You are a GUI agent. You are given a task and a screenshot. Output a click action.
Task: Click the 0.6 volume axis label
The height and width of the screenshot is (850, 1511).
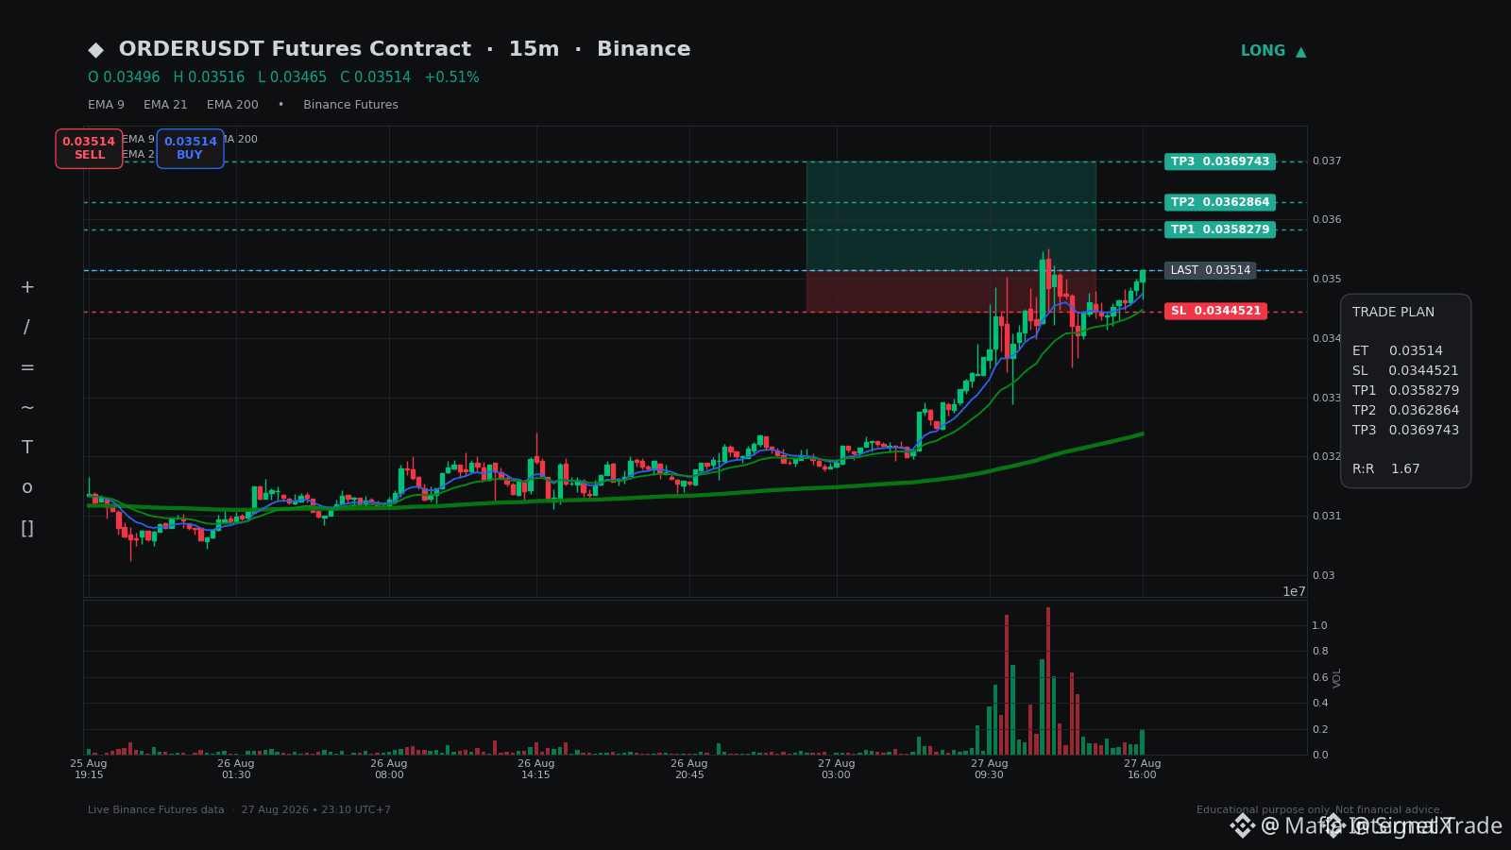(1320, 678)
